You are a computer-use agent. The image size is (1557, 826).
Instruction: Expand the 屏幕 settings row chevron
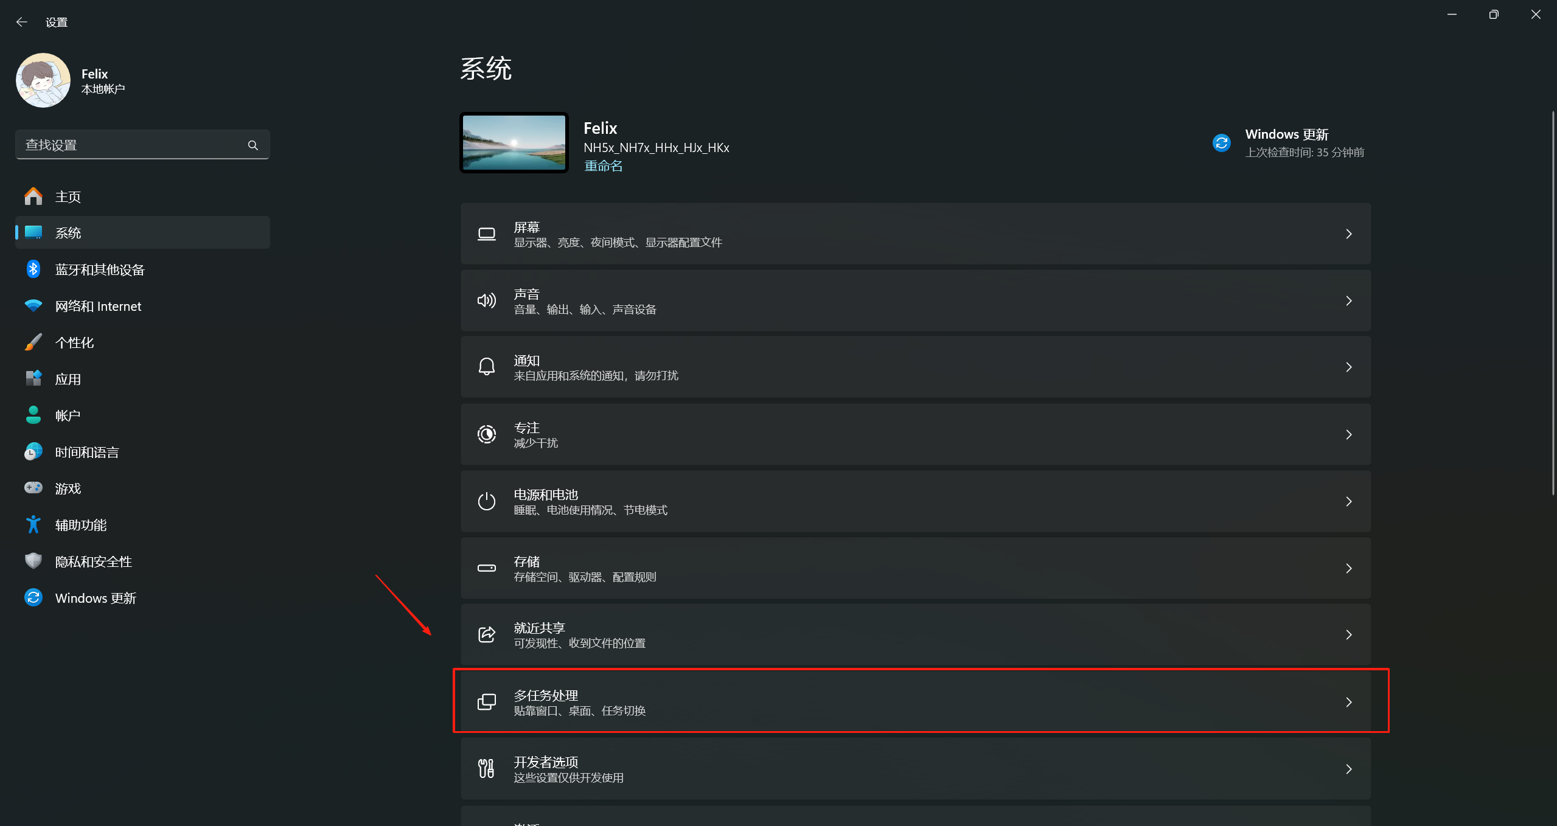click(x=1349, y=234)
